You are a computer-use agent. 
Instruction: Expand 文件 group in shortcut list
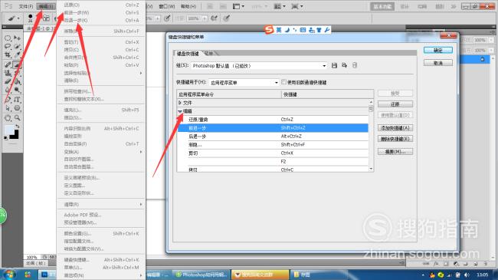(x=180, y=103)
